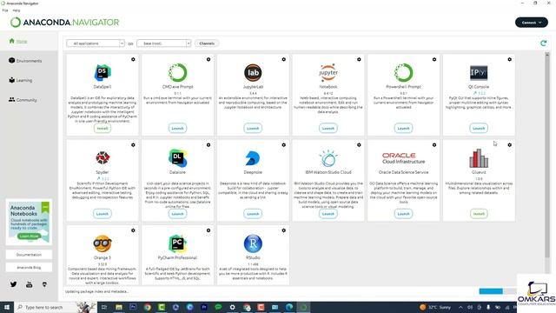The height and width of the screenshot is (313, 556).
Task: Install Glueviz
Action: (479, 214)
